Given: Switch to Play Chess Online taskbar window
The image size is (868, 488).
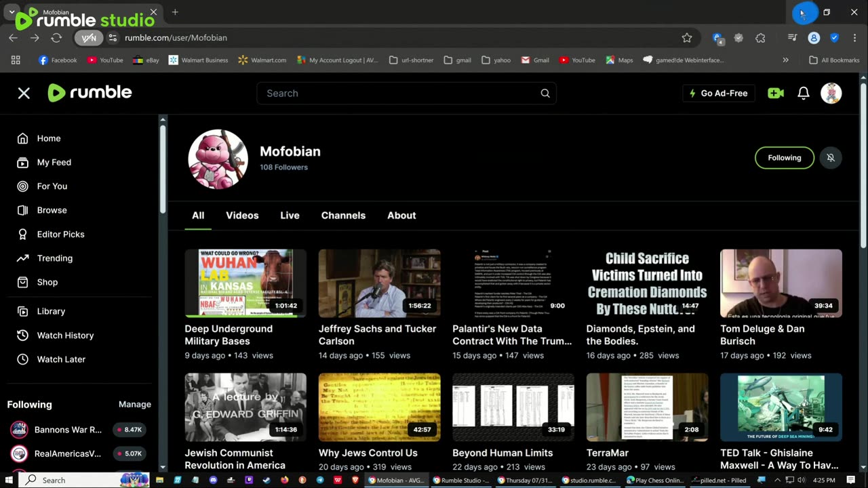Looking at the screenshot, I should pyautogui.click(x=654, y=480).
